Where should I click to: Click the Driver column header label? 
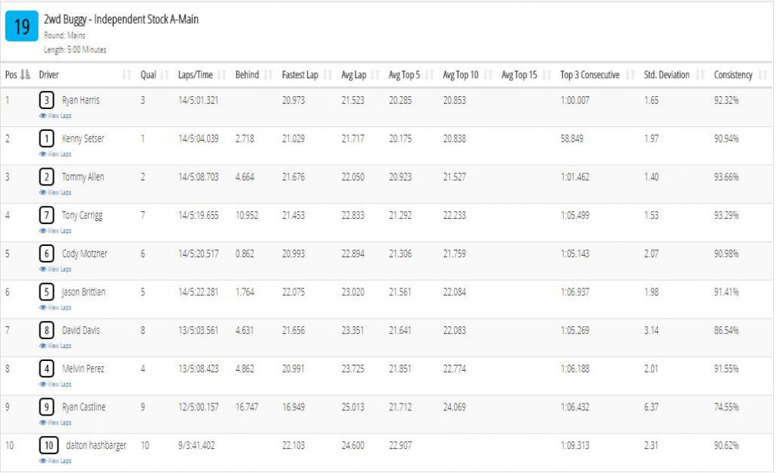[48, 75]
